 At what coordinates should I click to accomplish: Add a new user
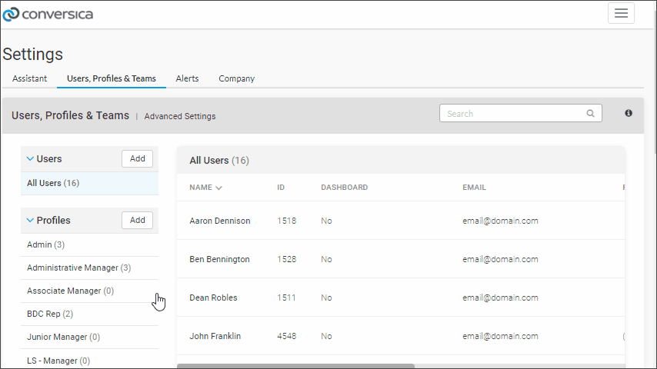pos(138,158)
